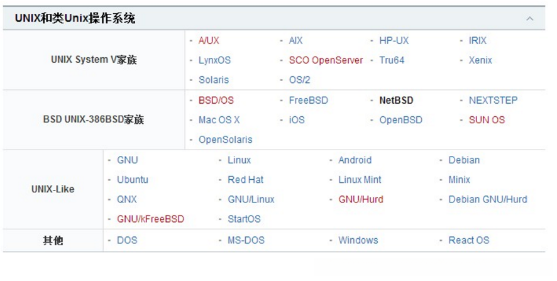The width and height of the screenshot is (557, 281).
Task: Open the OpenSolaris link
Action: (x=225, y=140)
